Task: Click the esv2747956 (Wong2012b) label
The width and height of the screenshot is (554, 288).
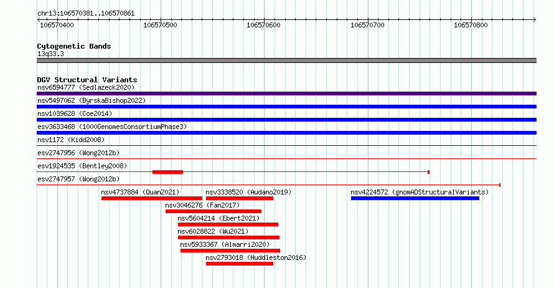Action: click(78, 153)
